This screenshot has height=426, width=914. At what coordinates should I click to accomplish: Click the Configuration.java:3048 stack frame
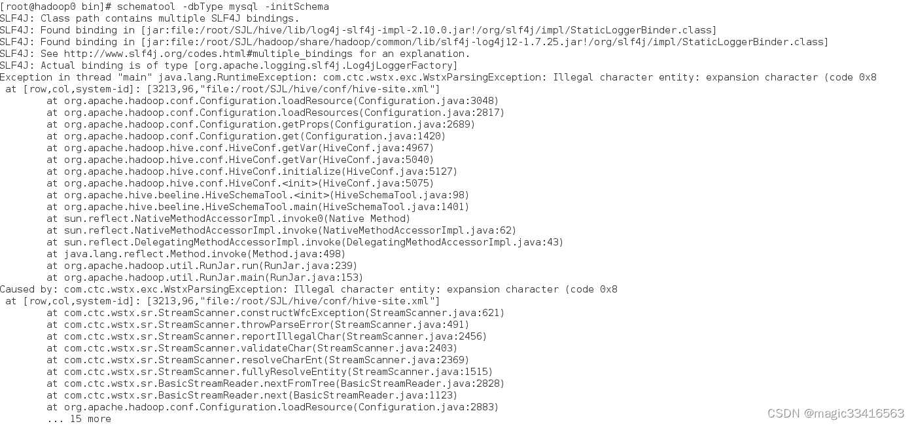(x=273, y=101)
